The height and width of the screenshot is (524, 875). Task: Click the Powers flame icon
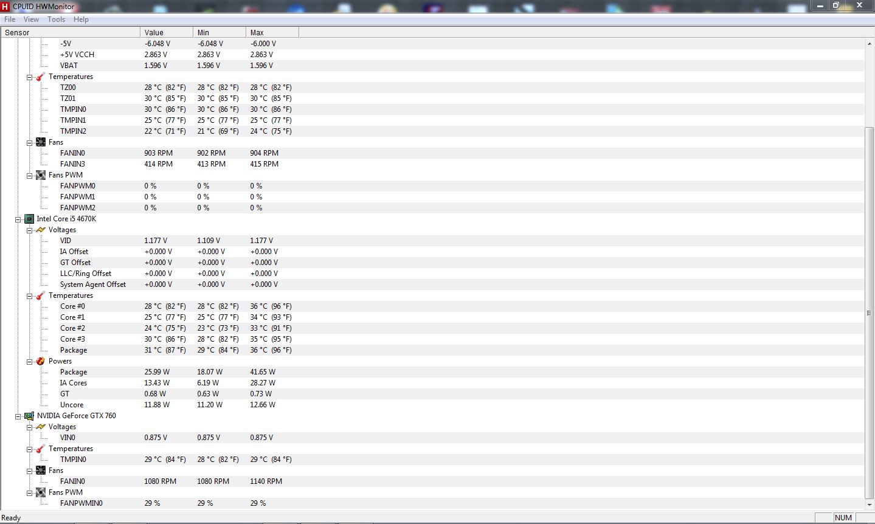(x=41, y=361)
